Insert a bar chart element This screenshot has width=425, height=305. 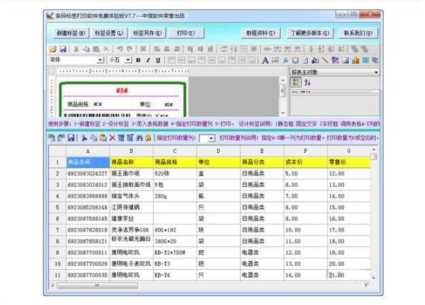(x=356, y=60)
